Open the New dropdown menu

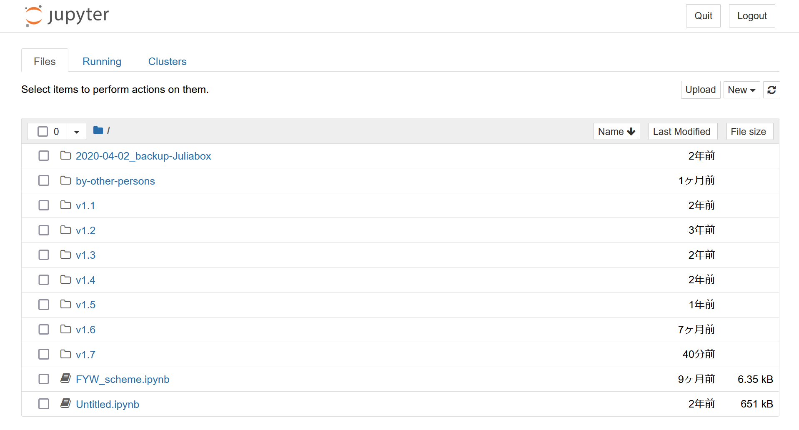(x=741, y=90)
